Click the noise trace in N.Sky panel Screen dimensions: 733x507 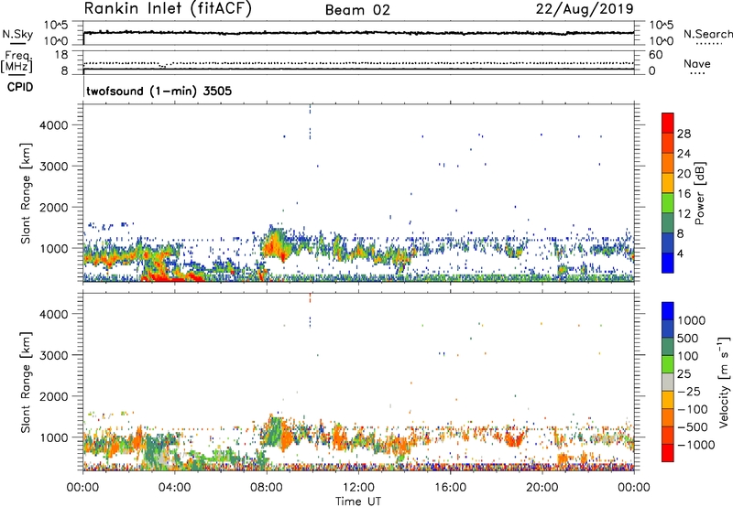coord(358,33)
